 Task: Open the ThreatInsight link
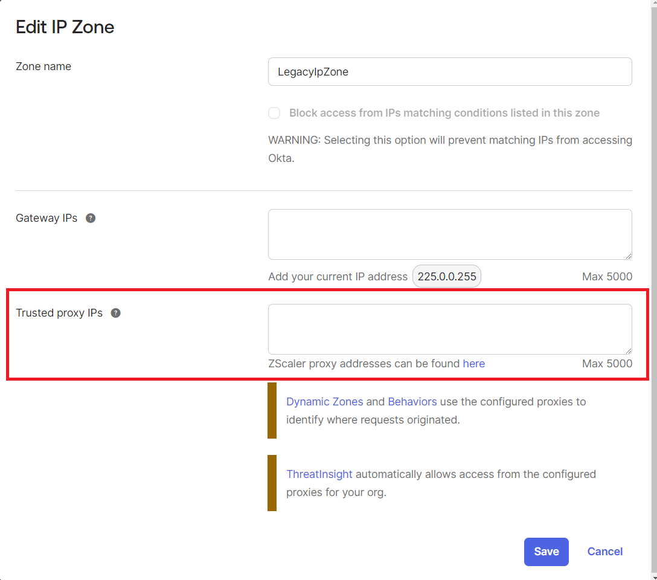(x=319, y=474)
